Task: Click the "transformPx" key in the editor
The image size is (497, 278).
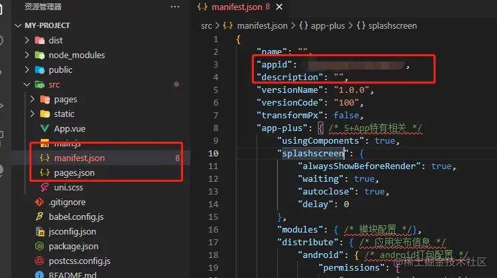Action: pyautogui.click(x=290, y=116)
